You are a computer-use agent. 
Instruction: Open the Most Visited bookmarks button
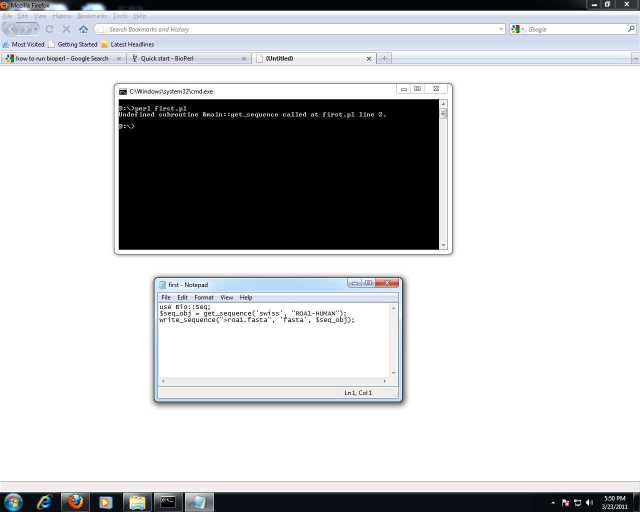tap(23, 44)
